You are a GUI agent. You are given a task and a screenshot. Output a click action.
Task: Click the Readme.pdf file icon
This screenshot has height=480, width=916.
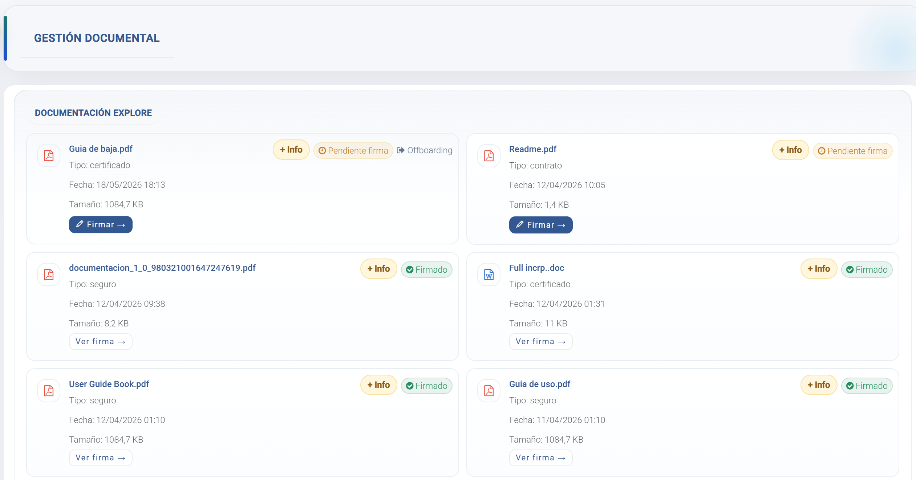(x=489, y=156)
